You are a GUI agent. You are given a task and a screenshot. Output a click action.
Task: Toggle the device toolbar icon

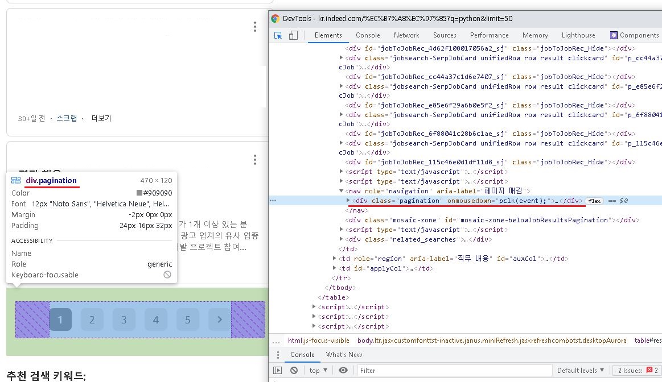293,35
